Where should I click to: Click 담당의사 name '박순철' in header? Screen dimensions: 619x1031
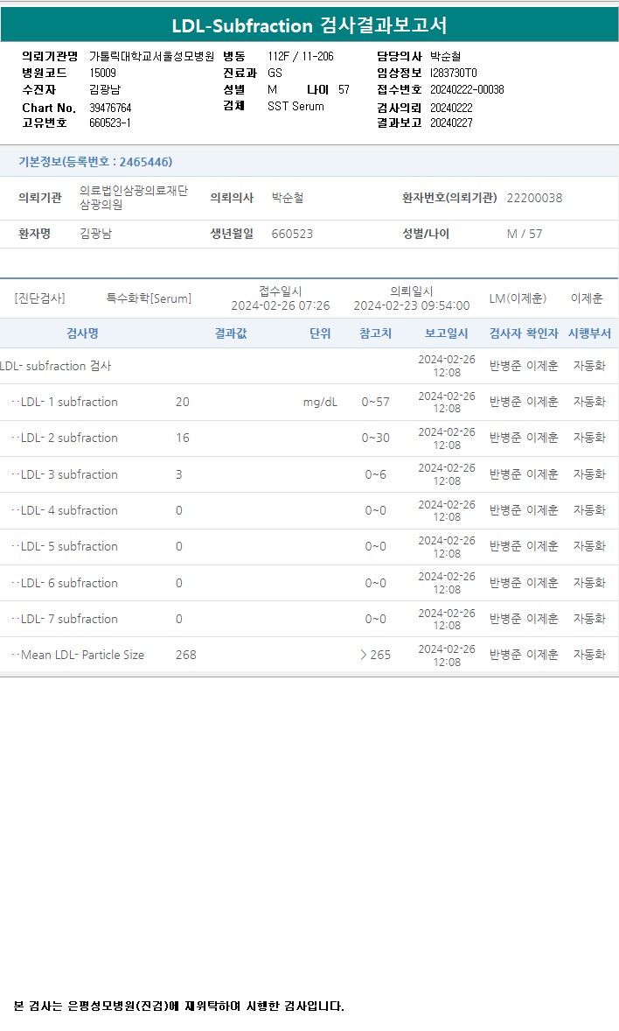[446, 57]
